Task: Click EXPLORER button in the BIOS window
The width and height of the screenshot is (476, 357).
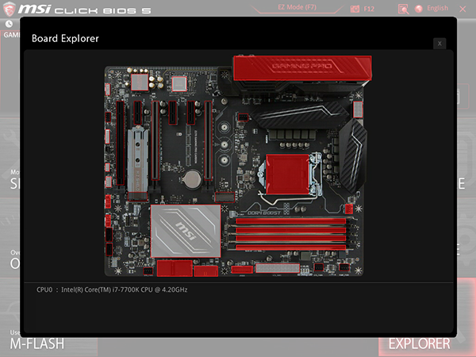Action: [x=419, y=344]
